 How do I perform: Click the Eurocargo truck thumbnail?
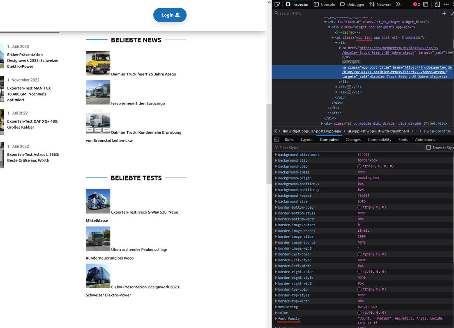[x=98, y=93]
